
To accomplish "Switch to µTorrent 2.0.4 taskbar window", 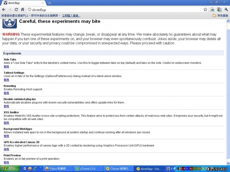I will pyautogui.click(x=88, y=169).
